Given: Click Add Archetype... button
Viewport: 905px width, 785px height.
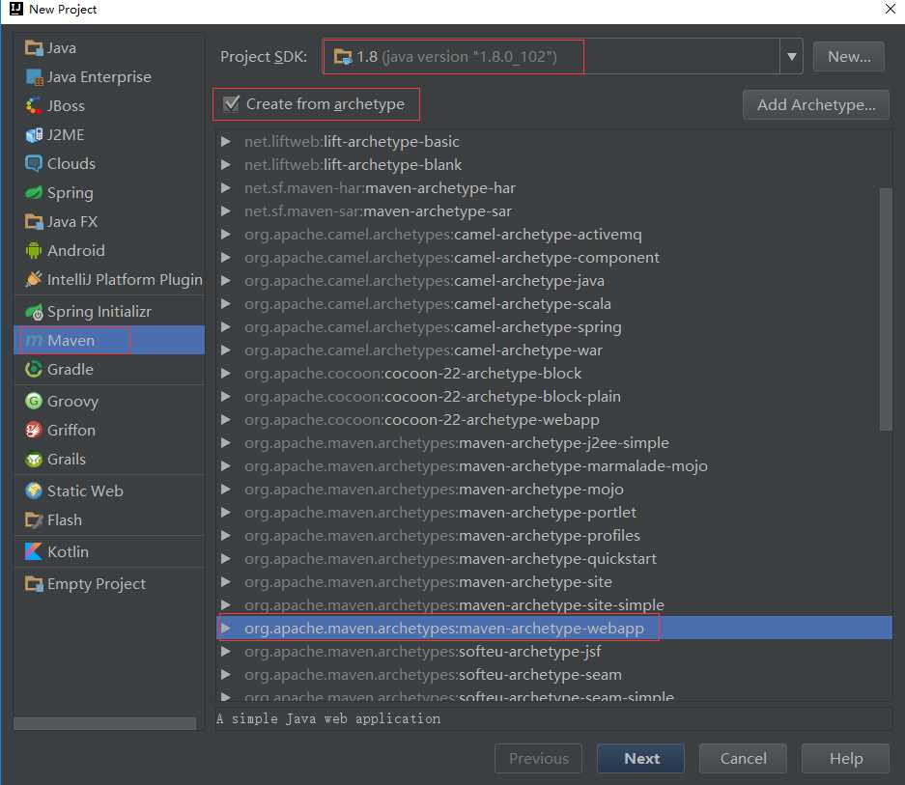Looking at the screenshot, I should (815, 104).
